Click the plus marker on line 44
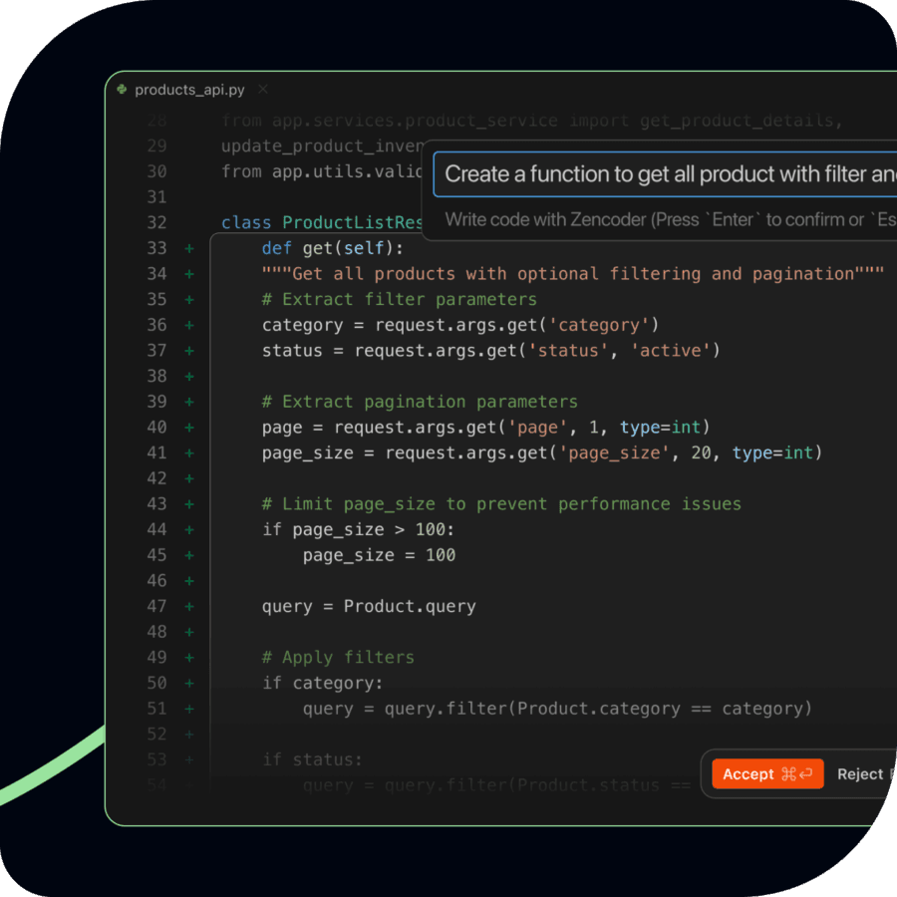Viewport: 897px width, 897px height. click(189, 530)
